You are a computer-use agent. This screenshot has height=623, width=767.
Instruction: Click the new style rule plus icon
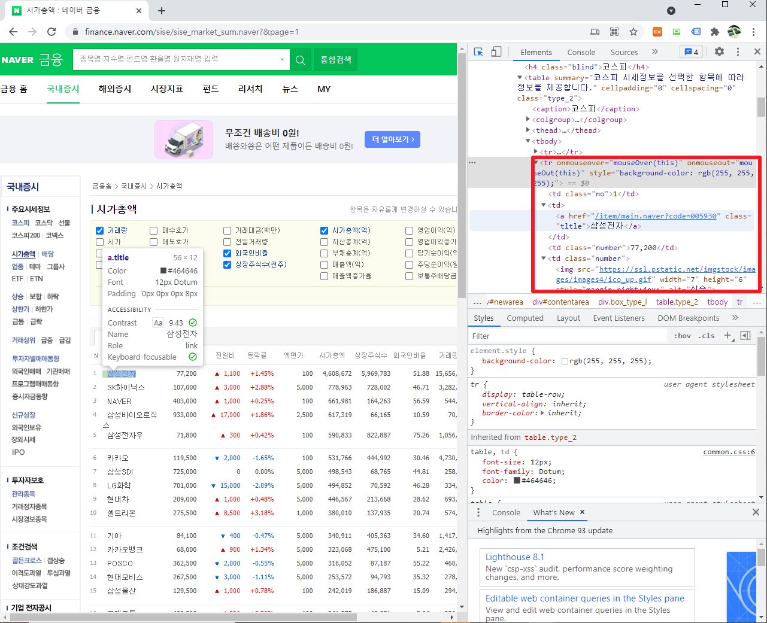(x=728, y=336)
